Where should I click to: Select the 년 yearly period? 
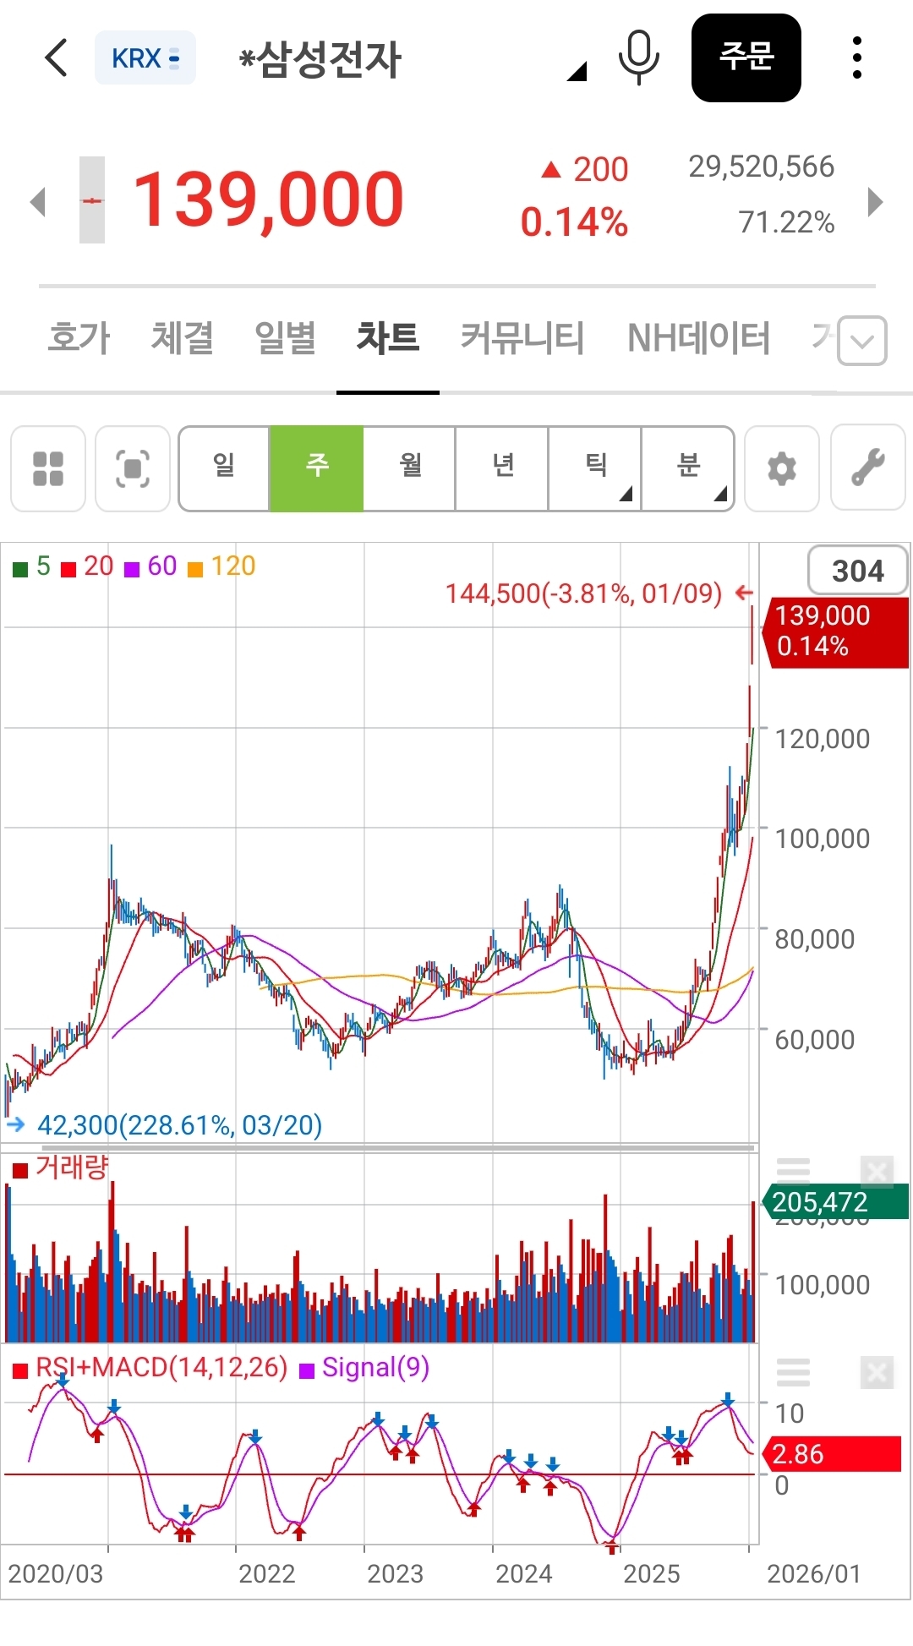click(x=503, y=468)
